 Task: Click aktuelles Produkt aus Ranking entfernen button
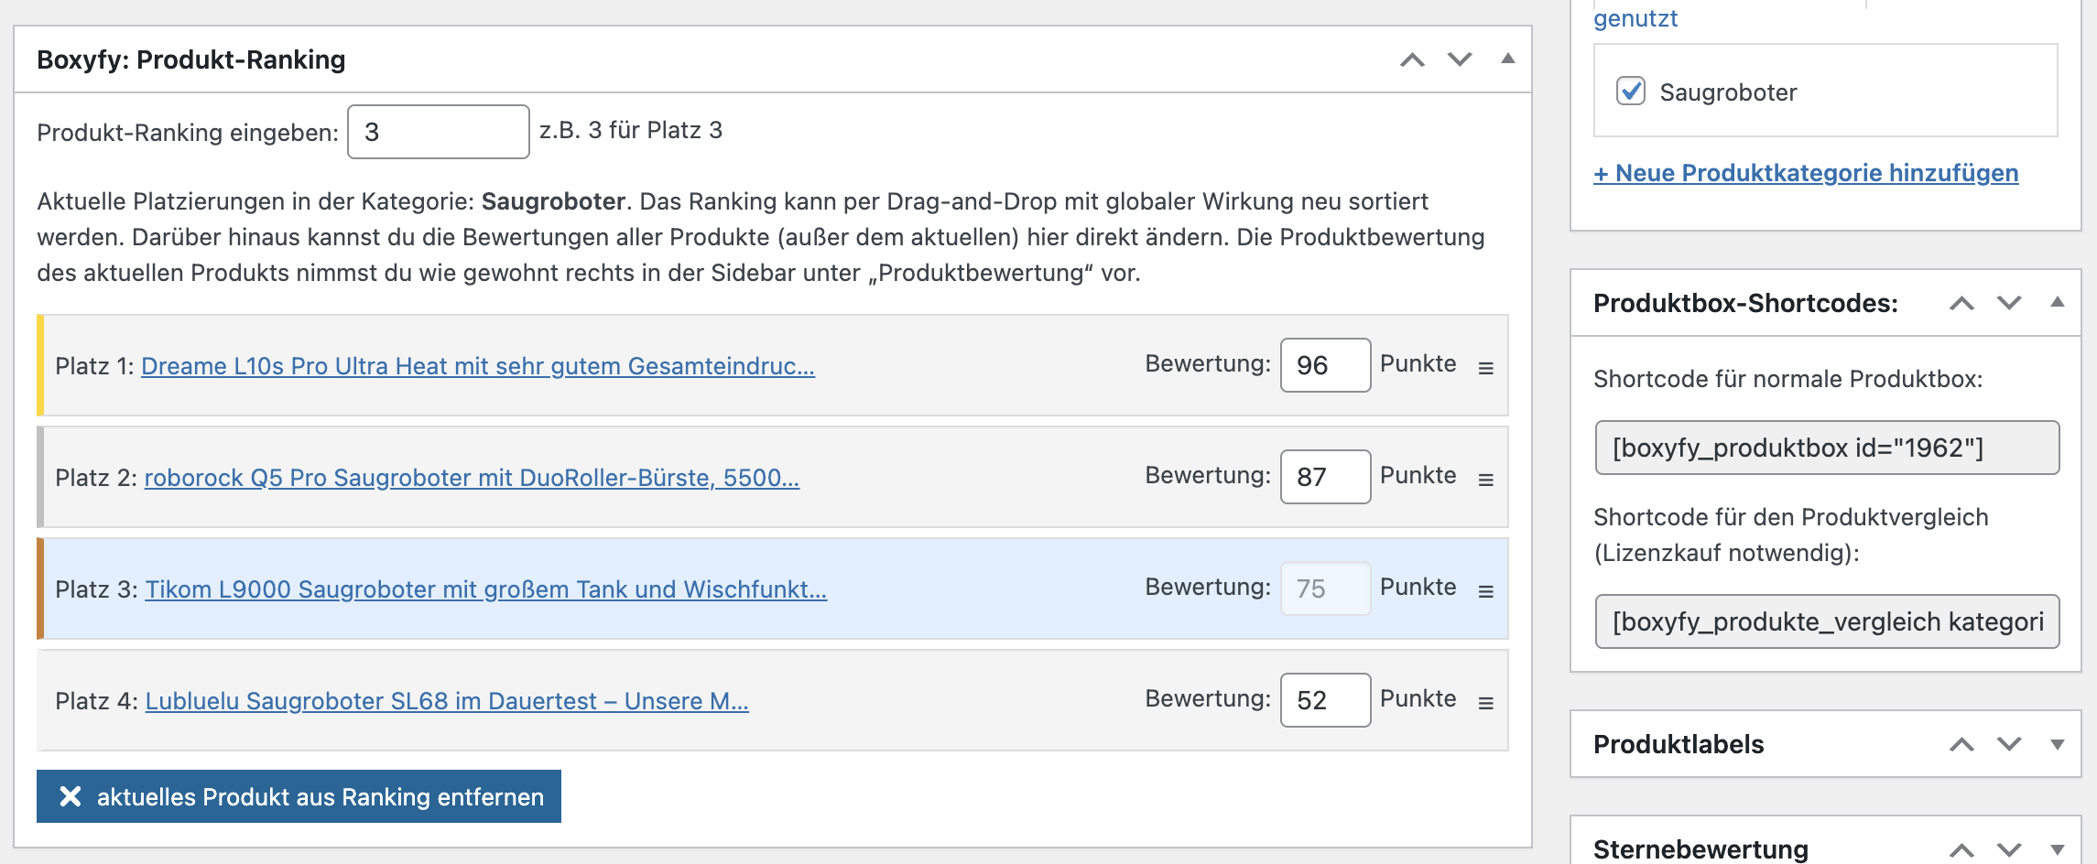coord(299,796)
